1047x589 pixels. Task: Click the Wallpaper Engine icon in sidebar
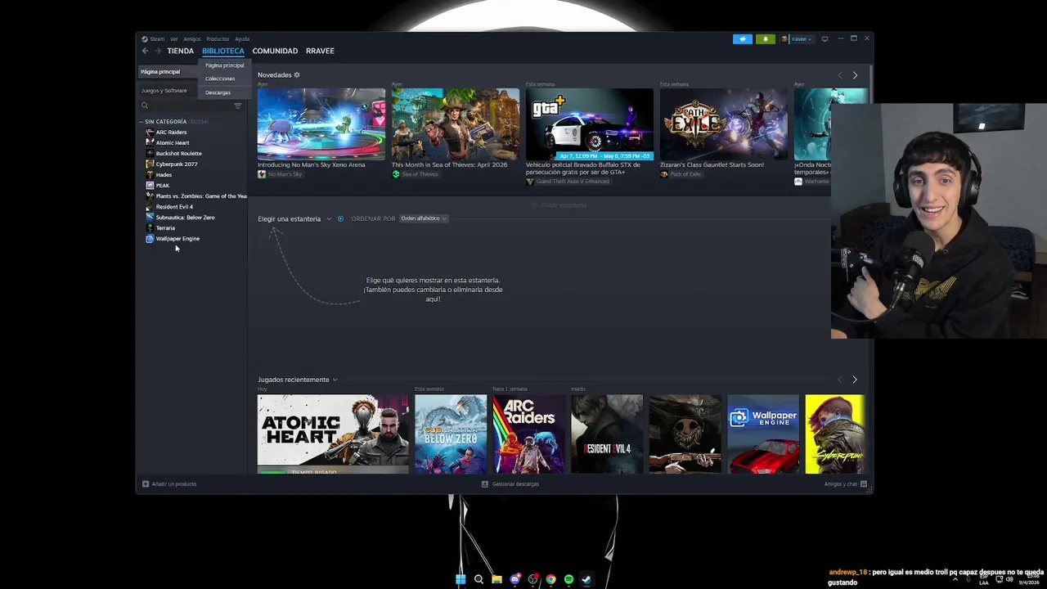point(150,238)
